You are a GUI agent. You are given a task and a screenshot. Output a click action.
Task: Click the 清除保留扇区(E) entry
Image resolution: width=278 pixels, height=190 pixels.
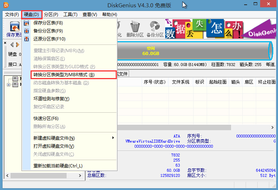[x=69, y=59]
